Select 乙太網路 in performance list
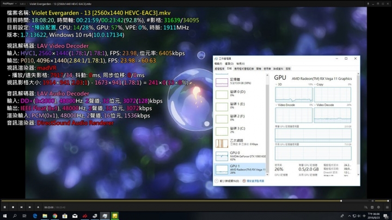The height and width of the screenshot is (220, 392). pyautogui.click(x=240, y=143)
